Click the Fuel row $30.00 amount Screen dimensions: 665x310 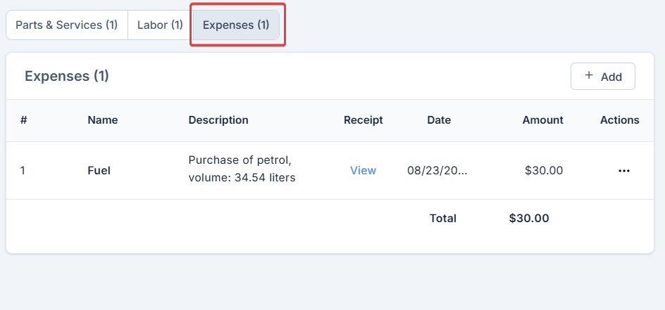coord(544,170)
